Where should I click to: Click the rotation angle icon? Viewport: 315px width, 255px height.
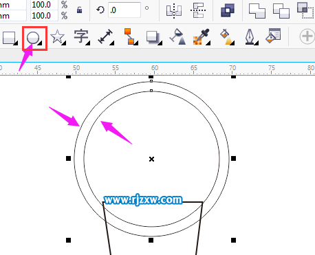tap(100, 10)
